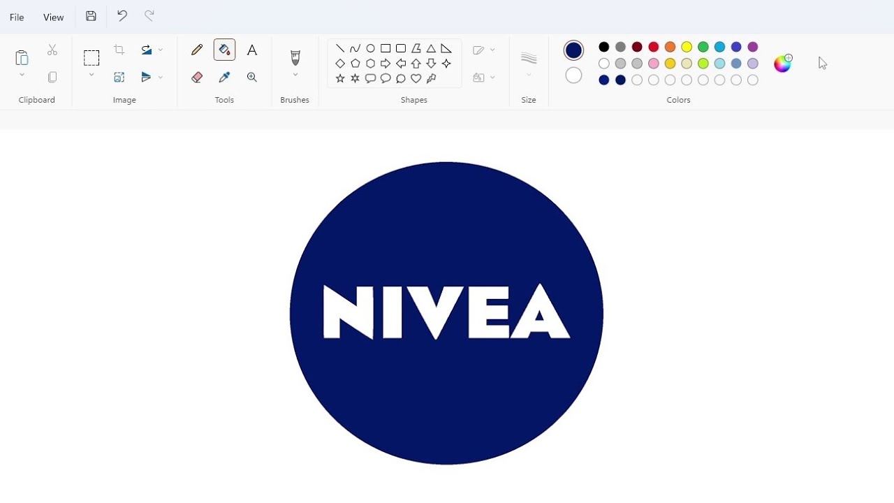
Task: Select the Triangle shape
Action: (x=431, y=48)
